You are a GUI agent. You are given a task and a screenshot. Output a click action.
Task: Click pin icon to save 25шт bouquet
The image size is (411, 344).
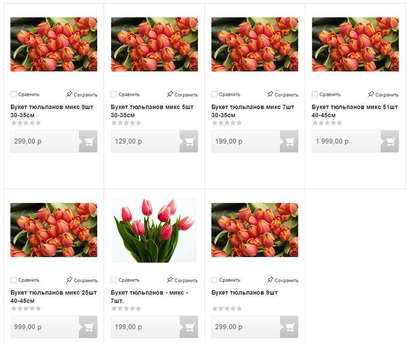pyautogui.click(x=69, y=280)
